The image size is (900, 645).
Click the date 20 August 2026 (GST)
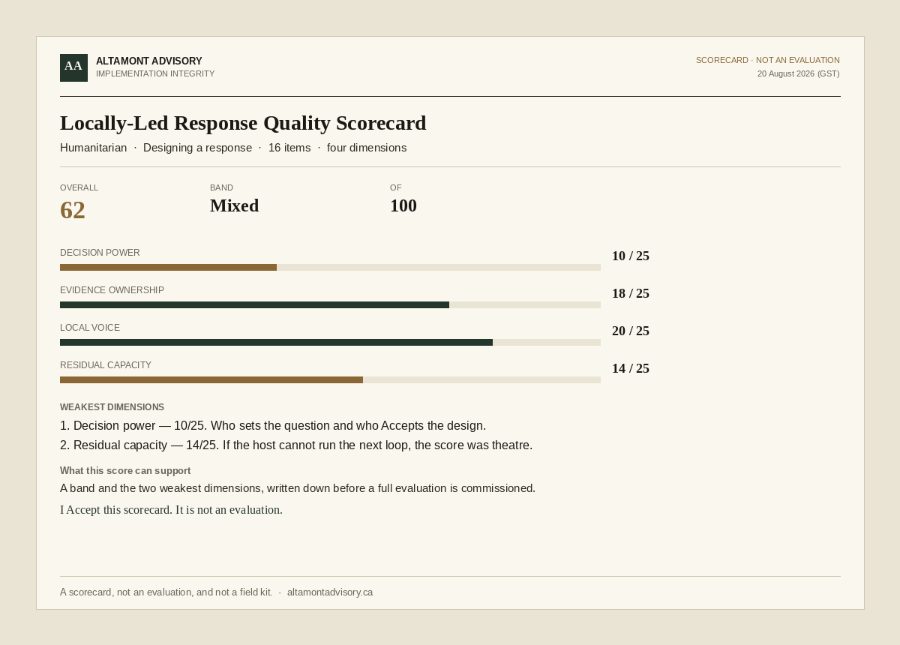pyautogui.click(x=799, y=73)
